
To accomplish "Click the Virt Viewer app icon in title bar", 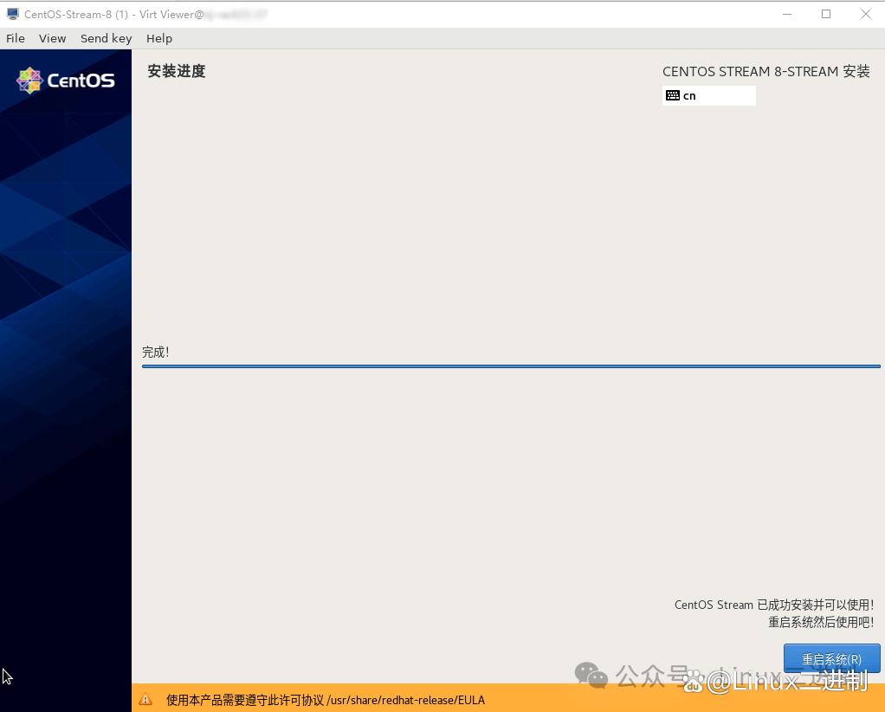I will click(12, 14).
